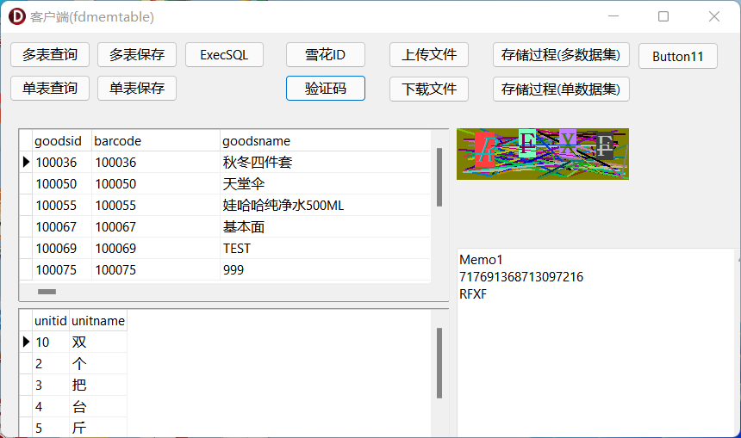Click the 单表保存 button
Viewport: 741px width, 438px height.
tap(137, 89)
